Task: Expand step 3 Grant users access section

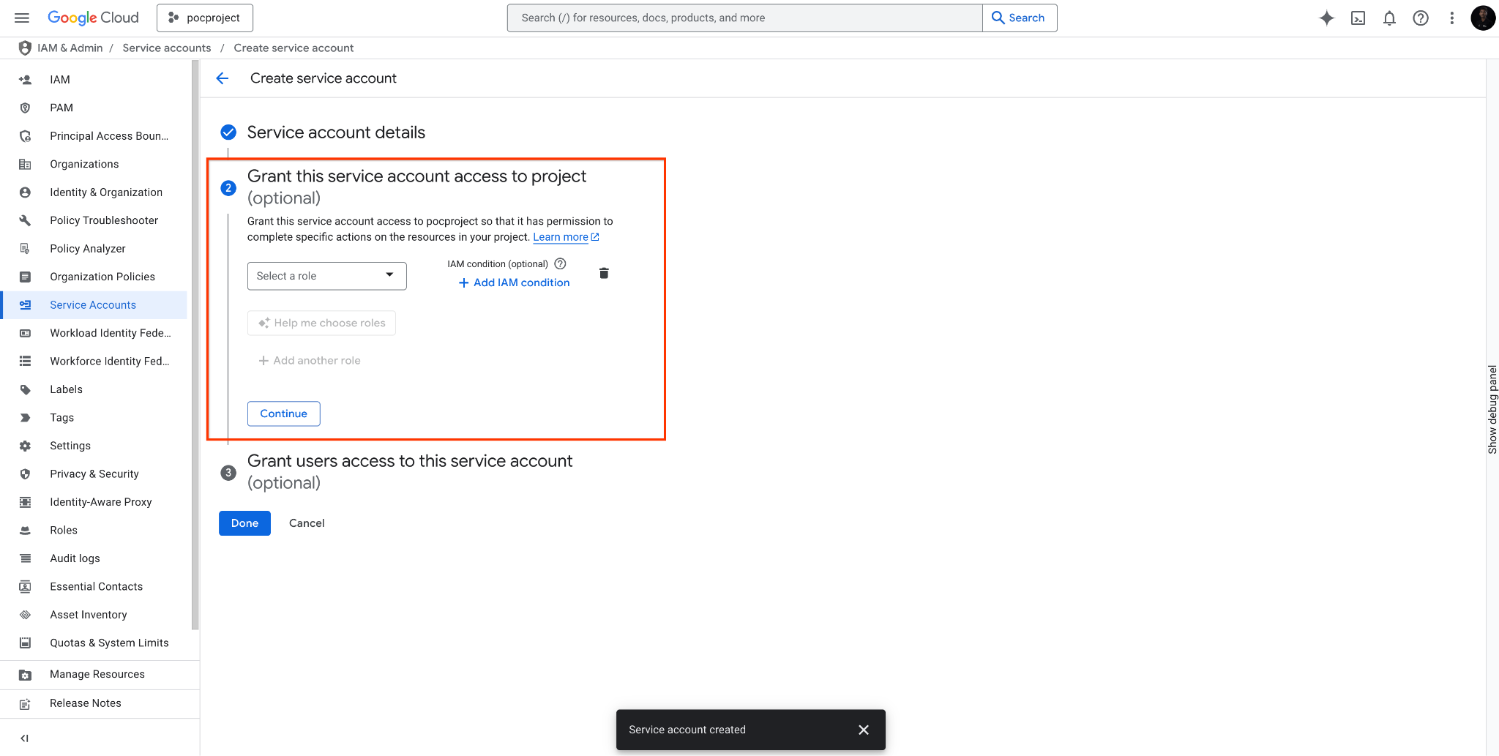Action: [x=410, y=460]
